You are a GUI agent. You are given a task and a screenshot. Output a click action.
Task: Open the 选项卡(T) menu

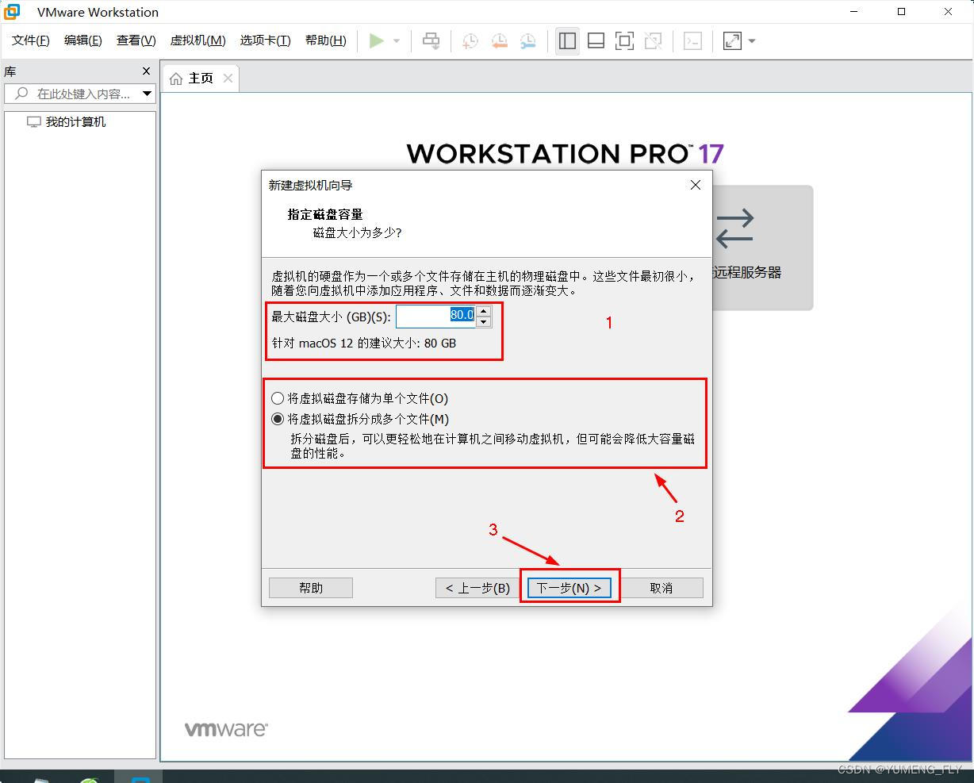266,40
